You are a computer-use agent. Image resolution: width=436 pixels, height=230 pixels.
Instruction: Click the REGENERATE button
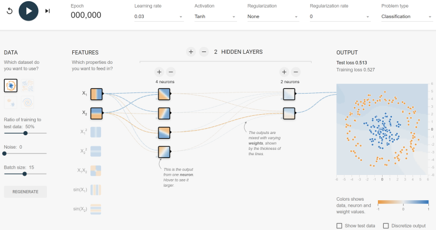click(25, 192)
